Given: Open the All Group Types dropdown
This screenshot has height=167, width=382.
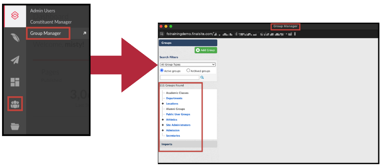Looking at the screenshot, I should pos(188,65).
